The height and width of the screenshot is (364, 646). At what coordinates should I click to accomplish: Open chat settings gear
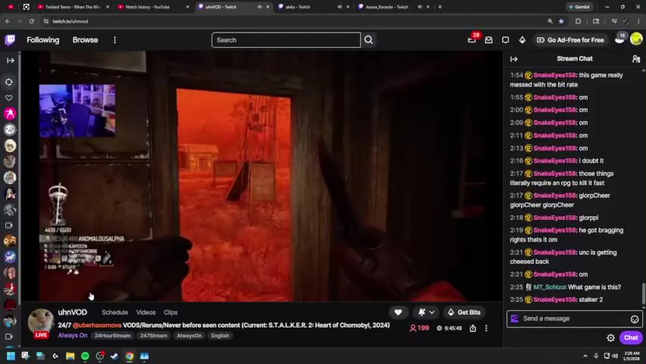click(x=611, y=338)
